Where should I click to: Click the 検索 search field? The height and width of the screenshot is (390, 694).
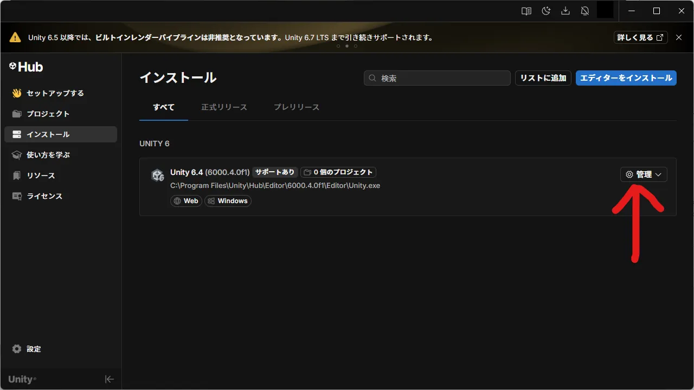click(436, 77)
